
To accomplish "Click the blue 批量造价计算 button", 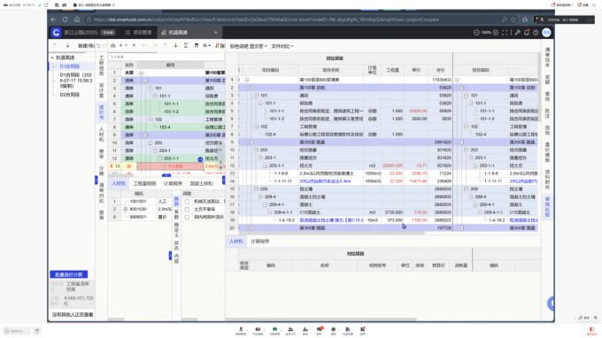I will (x=69, y=274).
